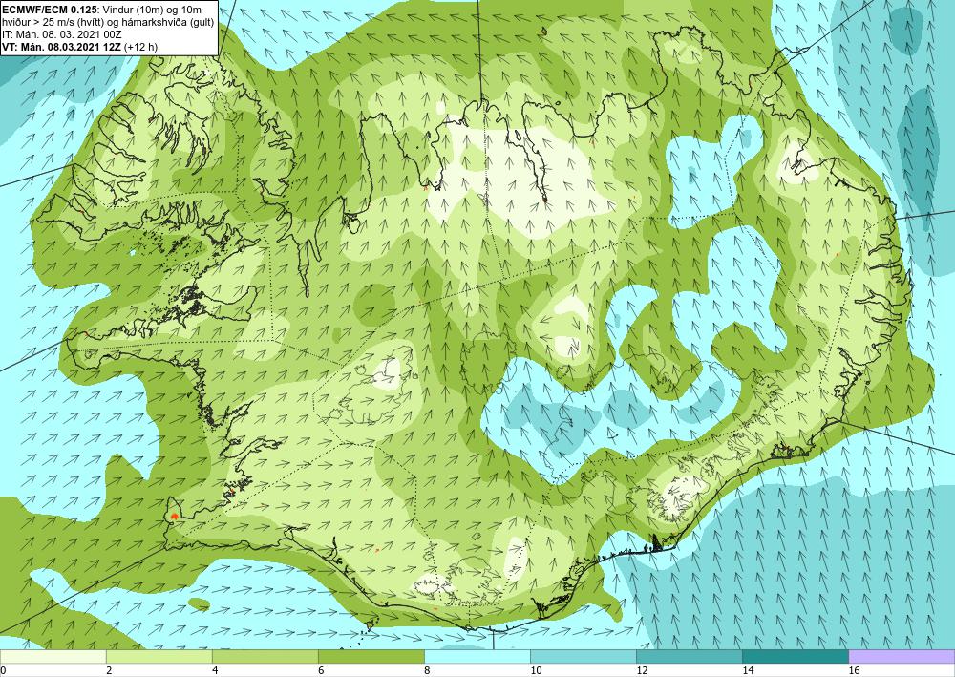955x677 pixels.
Task: Click the '0' label on the wind scale
Action: [3, 670]
